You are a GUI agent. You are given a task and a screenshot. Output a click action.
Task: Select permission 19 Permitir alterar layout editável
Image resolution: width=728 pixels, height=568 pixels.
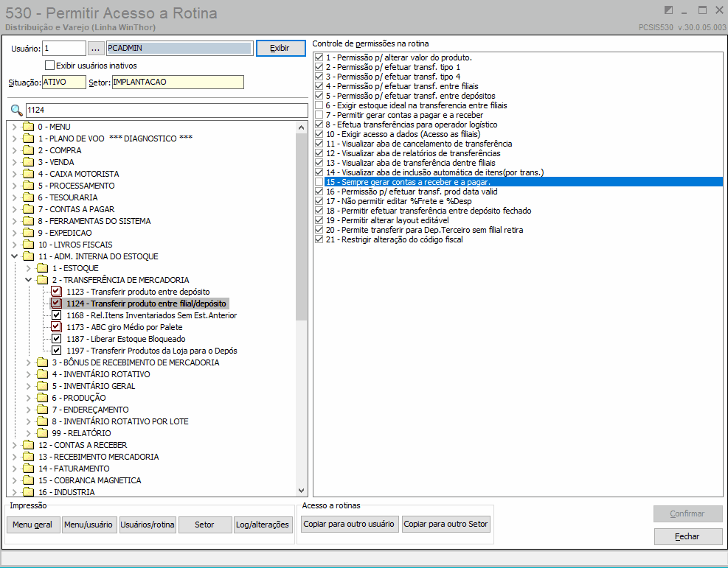(x=387, y=220)
